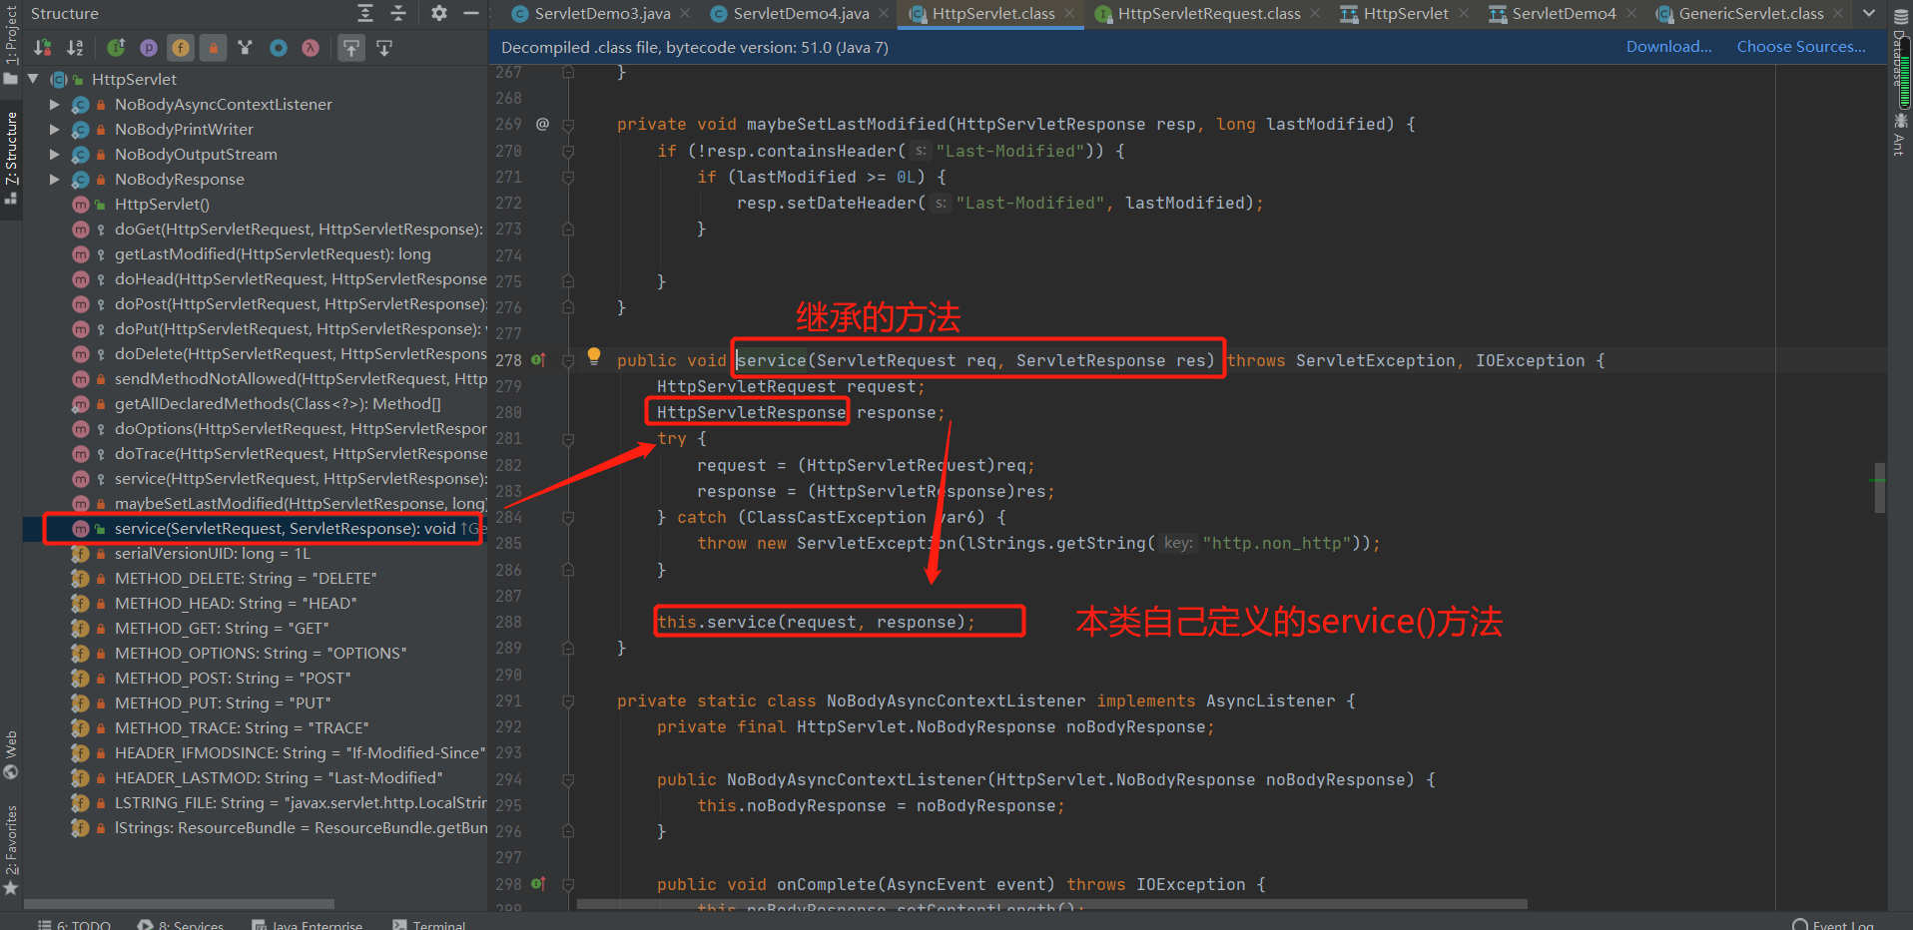
Task: Expand NoBodyOutputStream tree node
Action: click(55, 154)
